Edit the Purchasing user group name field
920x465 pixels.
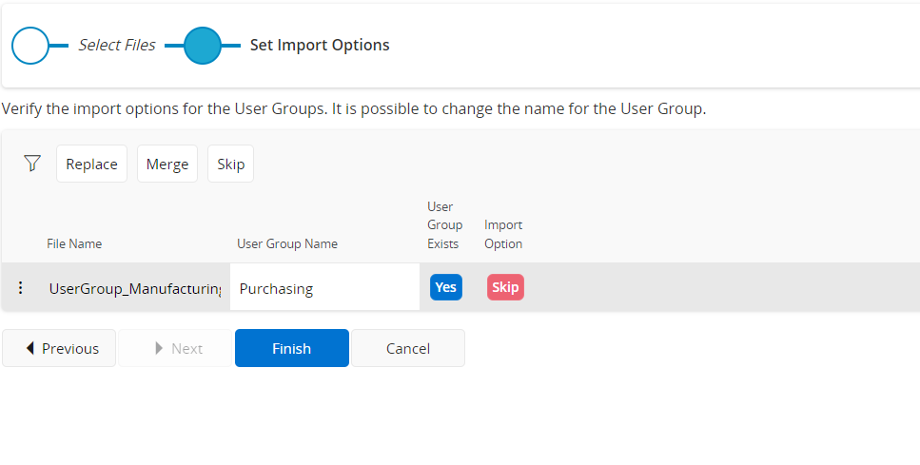point(323,288)
